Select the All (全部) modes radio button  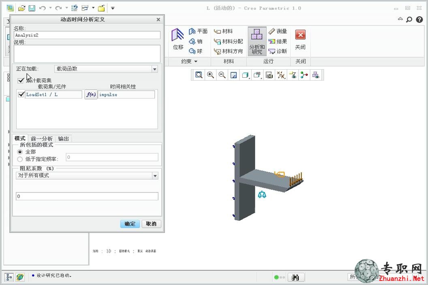coord(20,152)
